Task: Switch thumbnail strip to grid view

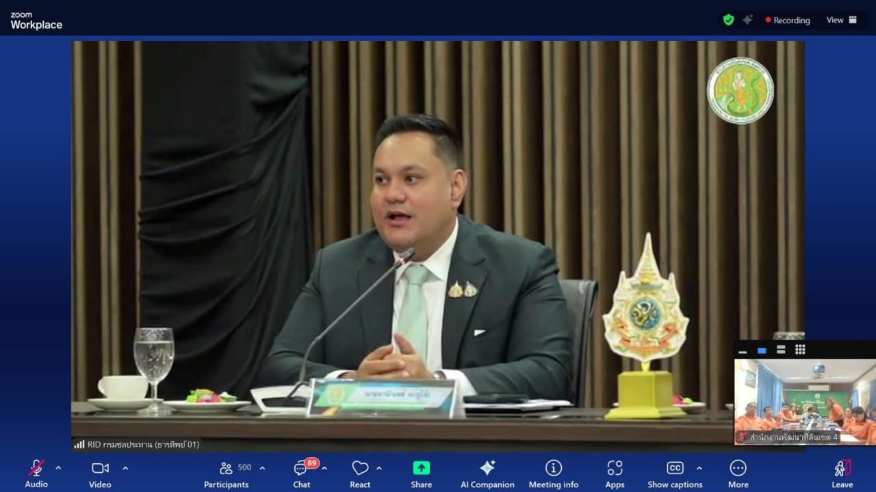Action: point(800,350)
